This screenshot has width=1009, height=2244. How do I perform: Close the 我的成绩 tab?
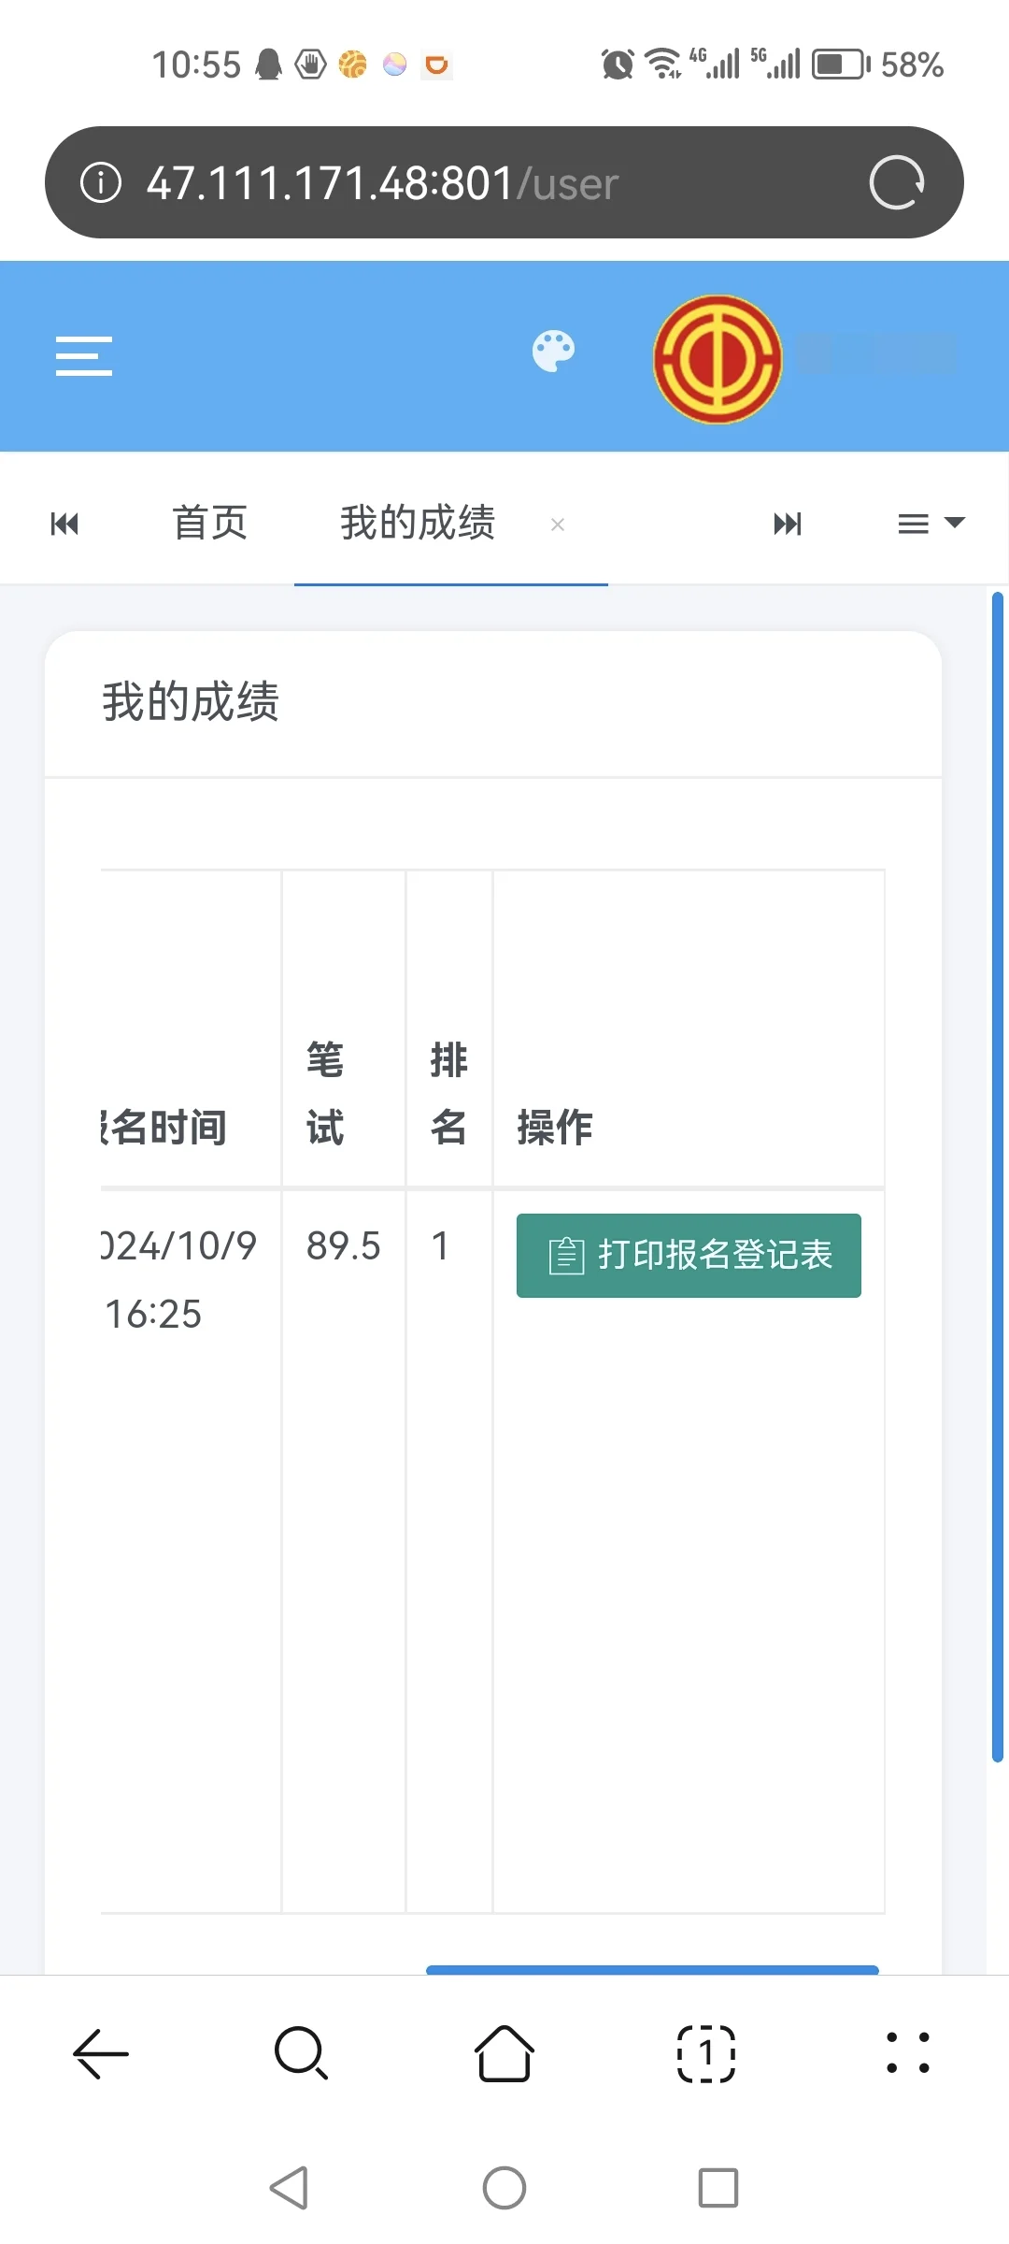(x=558, y=525)
